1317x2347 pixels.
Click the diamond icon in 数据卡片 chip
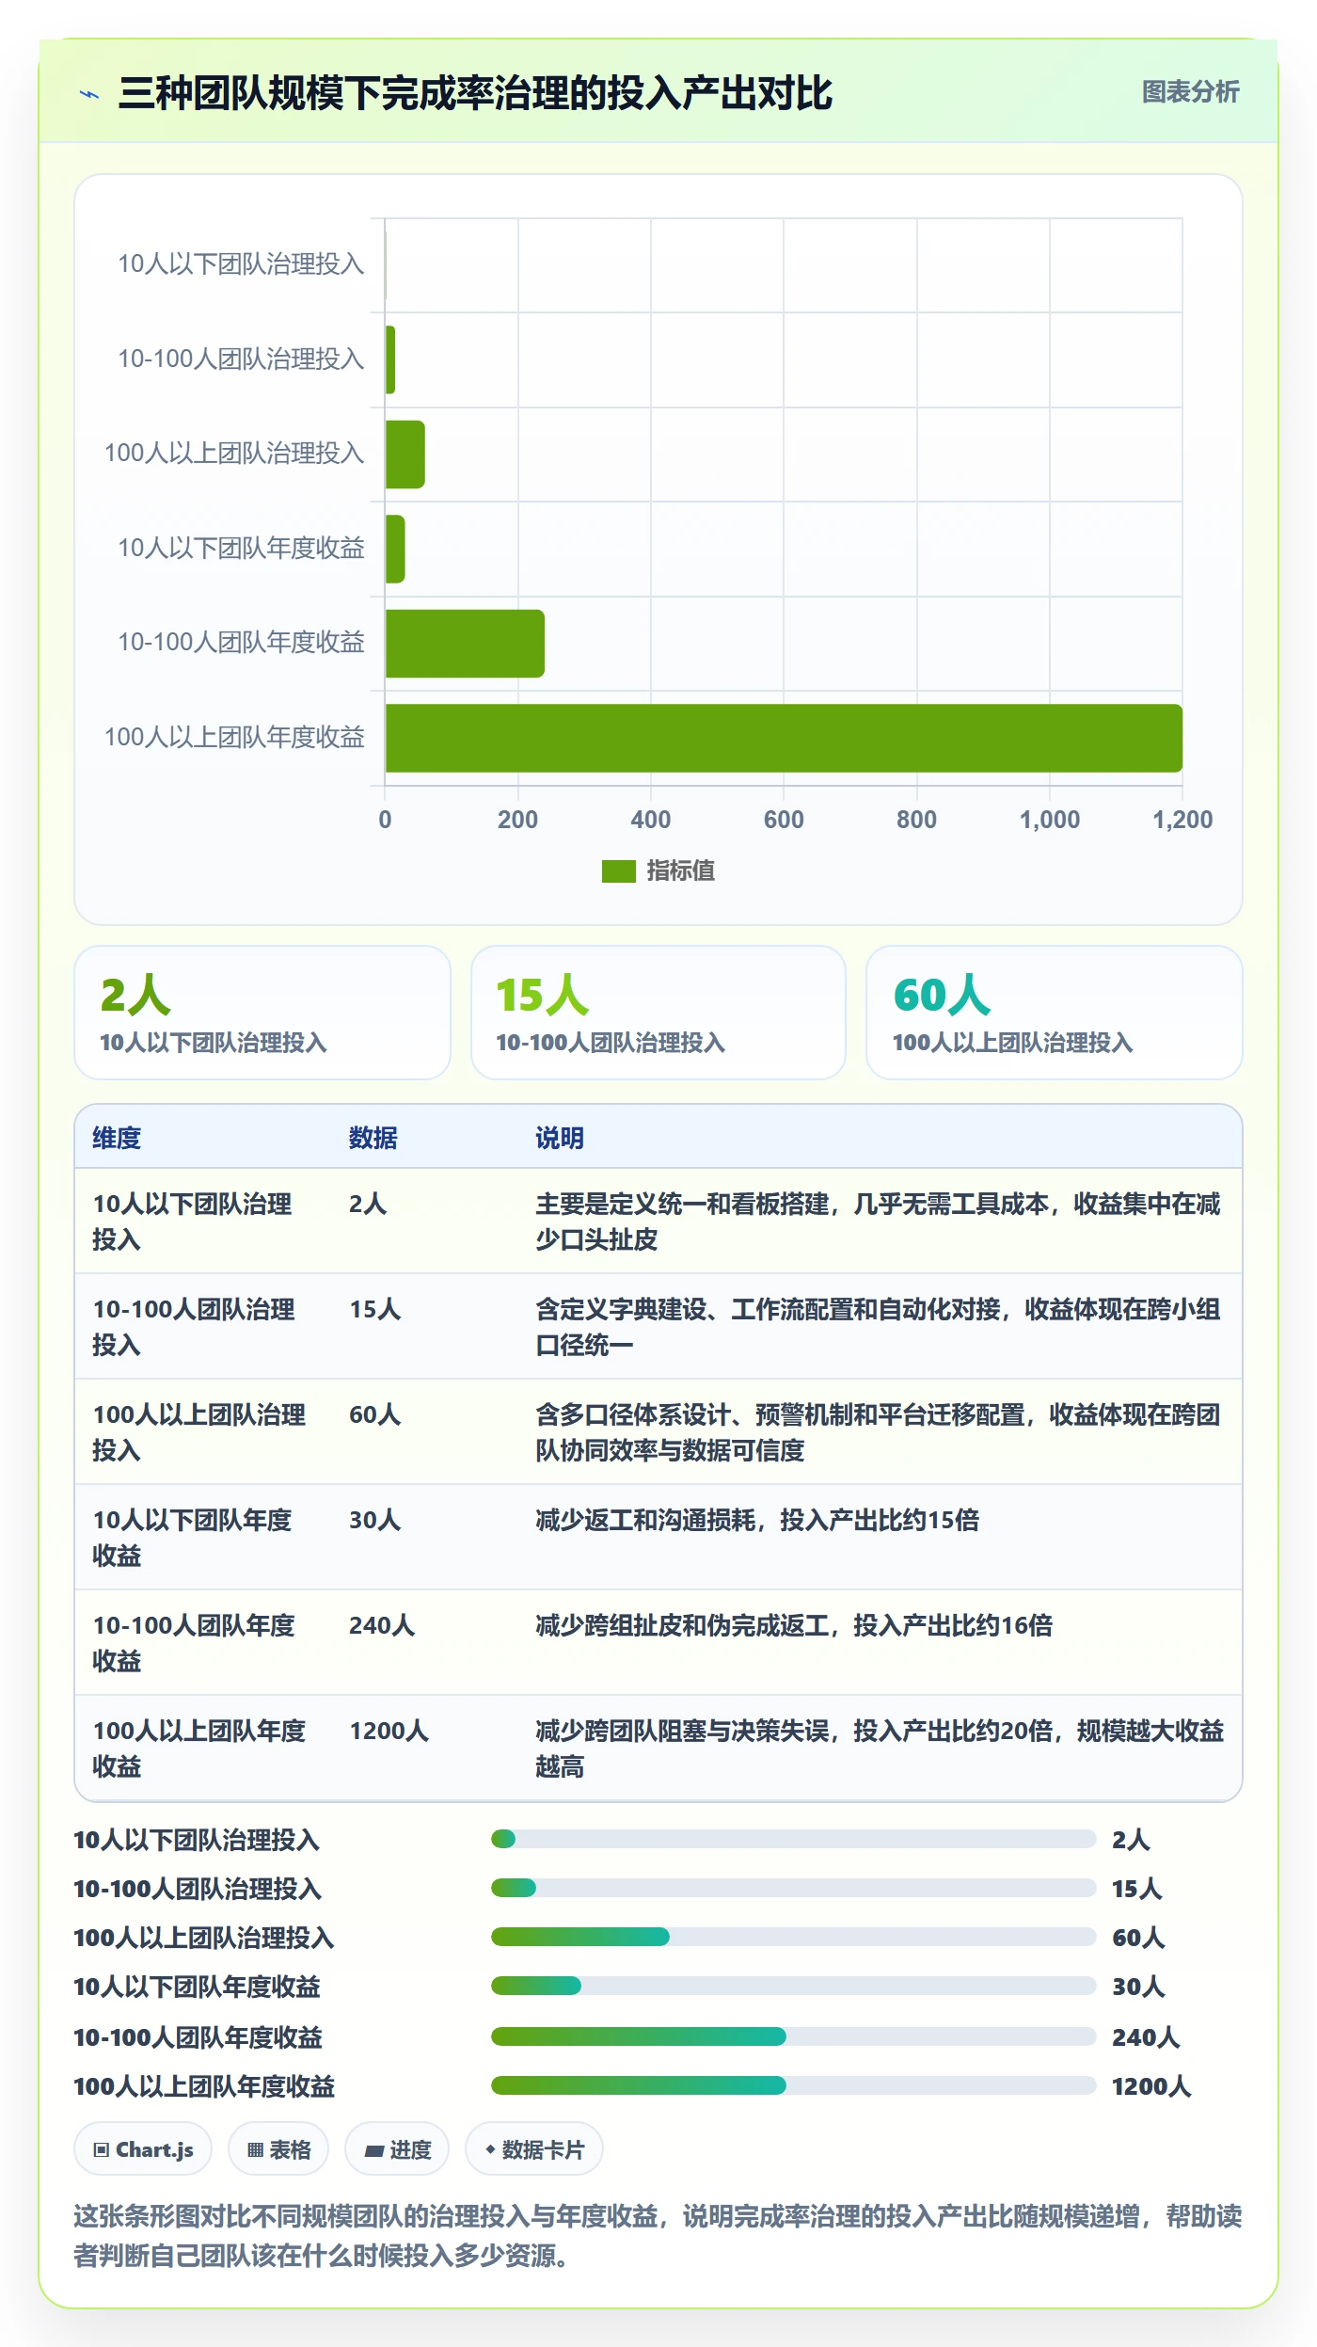(x=490, y=2149)
